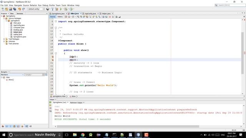Open Run Project dropdown arrow
Image resolution: width=246 pixels, height=138 pixels.
point(63,9)
